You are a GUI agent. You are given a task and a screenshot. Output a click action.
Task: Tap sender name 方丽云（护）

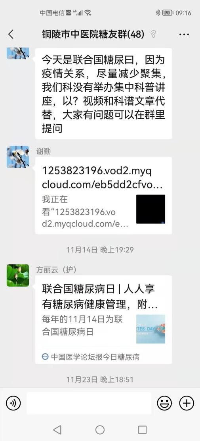pyautogui.click(x=56, y=270)
